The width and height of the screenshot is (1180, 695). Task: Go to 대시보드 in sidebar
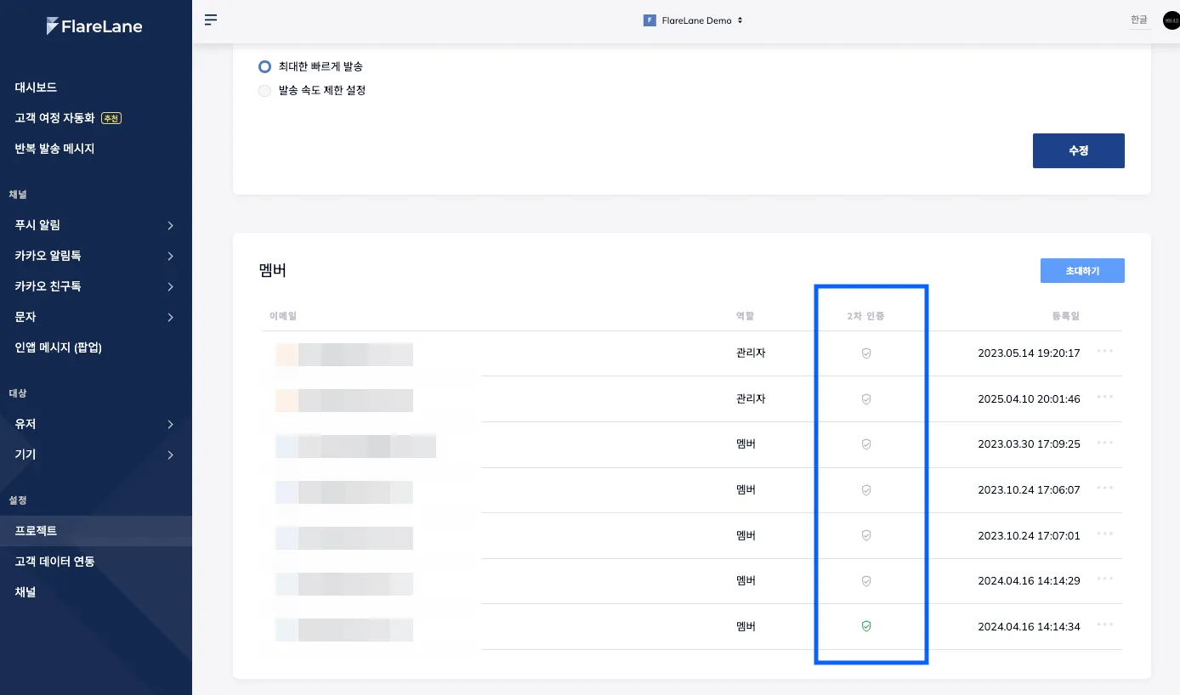coord(36,88)
